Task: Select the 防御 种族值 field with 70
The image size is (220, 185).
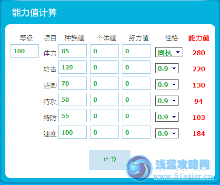Action: click(x=72, y=83)
